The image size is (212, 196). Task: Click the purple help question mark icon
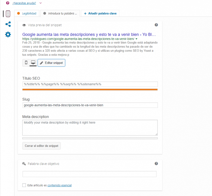click(8, 3)
